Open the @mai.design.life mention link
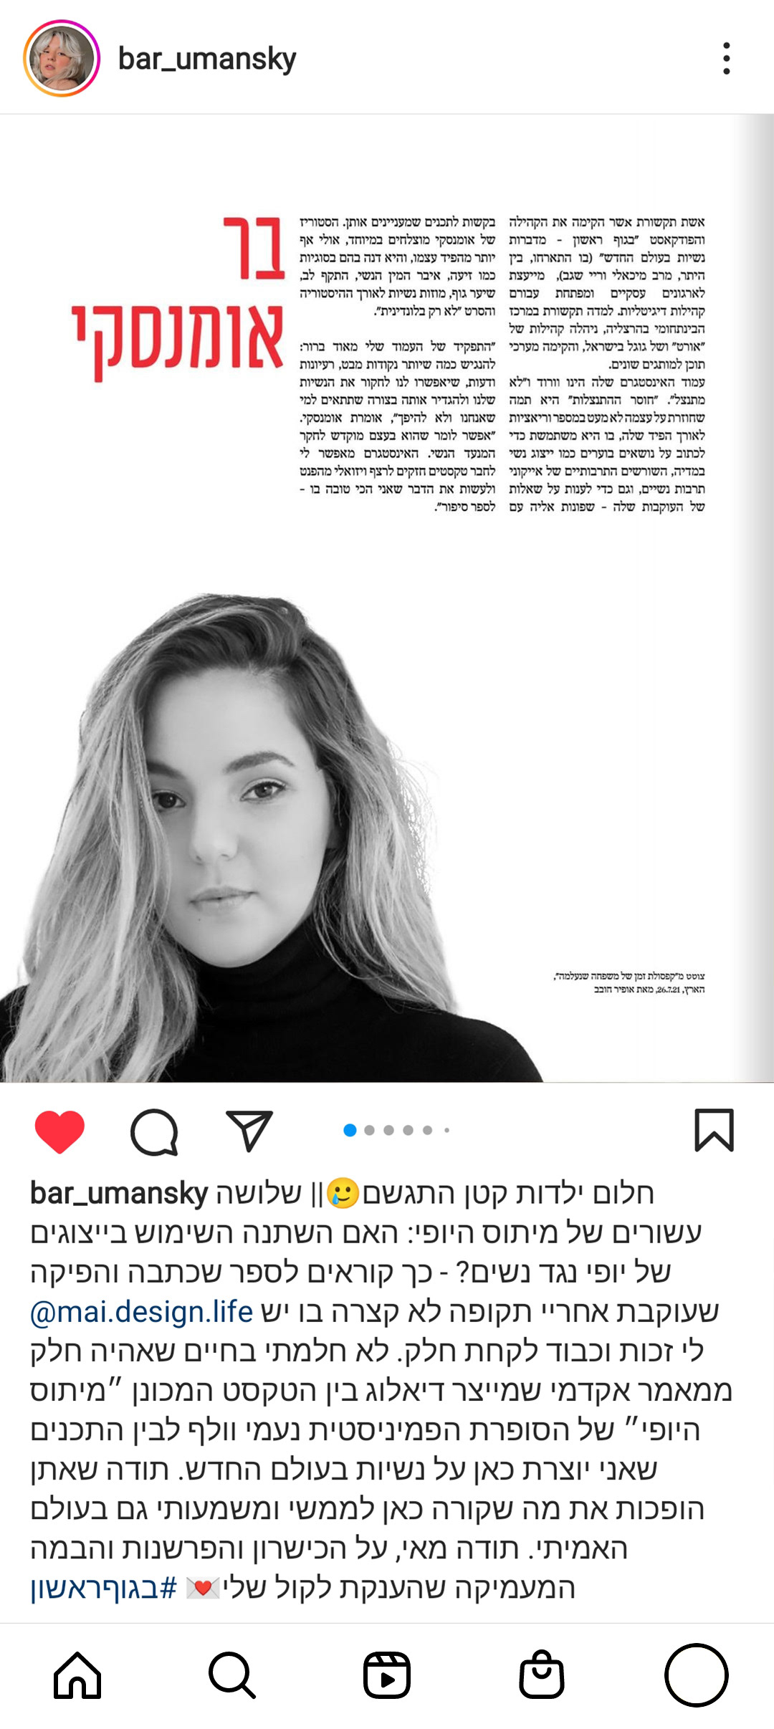Screen dimensions: 774x1729 pos(141,1311)
